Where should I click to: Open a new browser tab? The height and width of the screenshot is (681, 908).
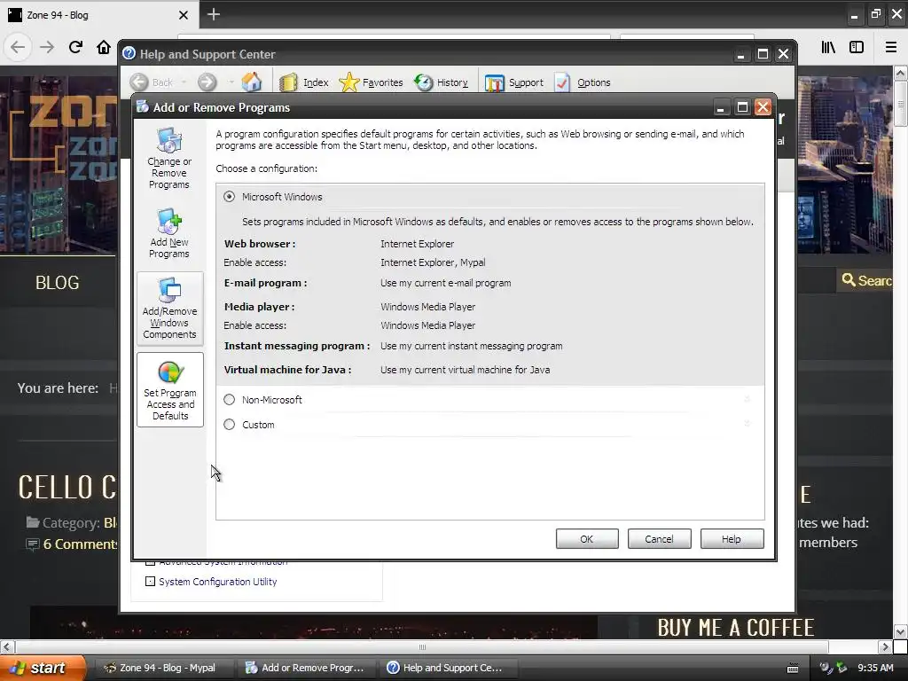213,14
